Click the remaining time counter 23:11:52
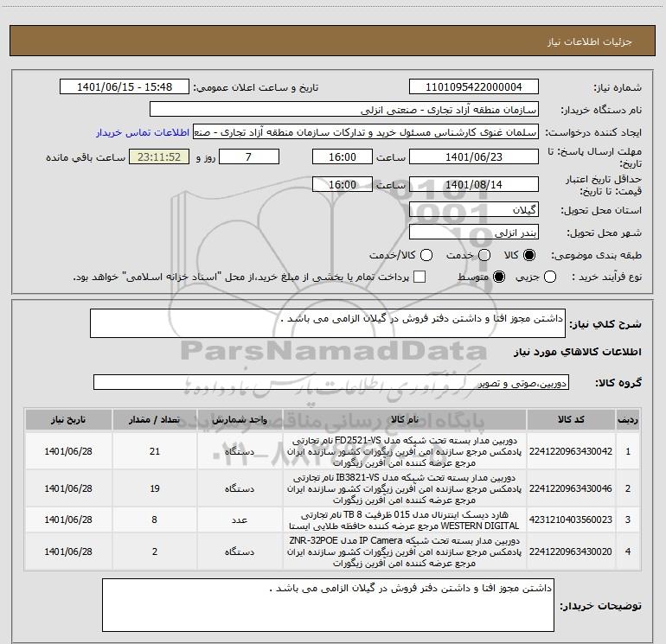Viewport: 666px width, 644px height. click(x=159, y=157)
